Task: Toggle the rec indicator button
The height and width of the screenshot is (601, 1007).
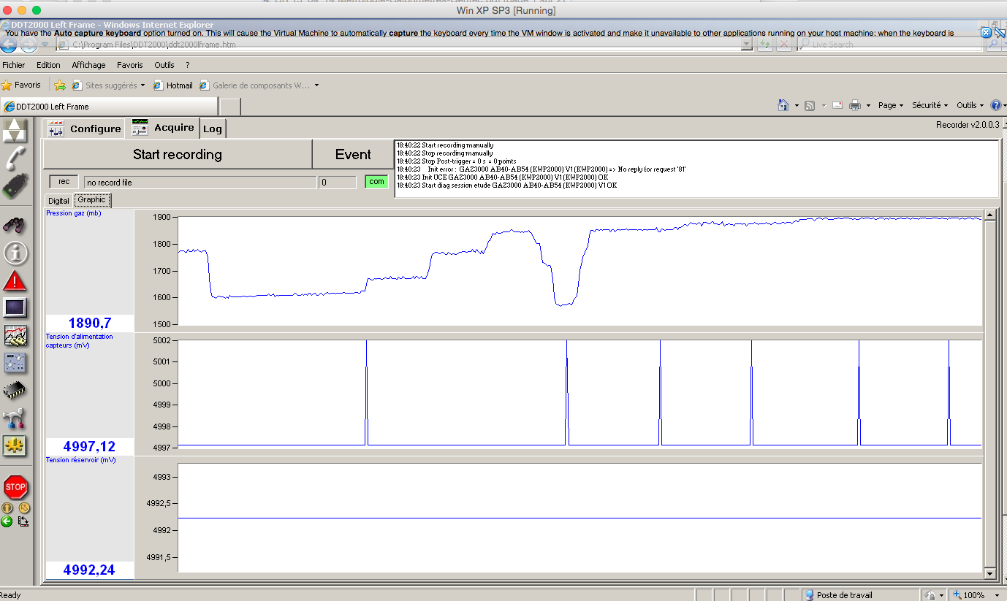Action: click(64, 182)
